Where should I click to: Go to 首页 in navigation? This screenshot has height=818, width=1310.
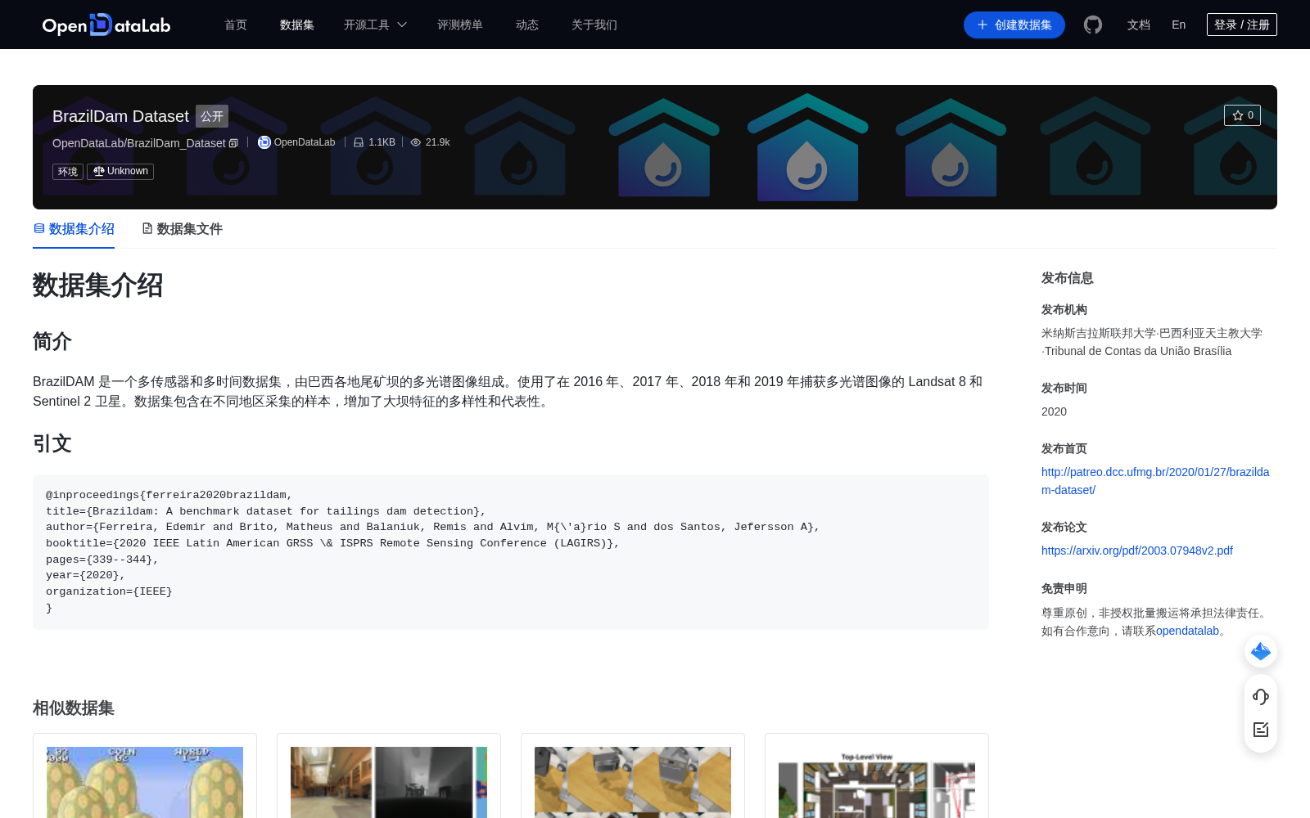tap(236, 25)
